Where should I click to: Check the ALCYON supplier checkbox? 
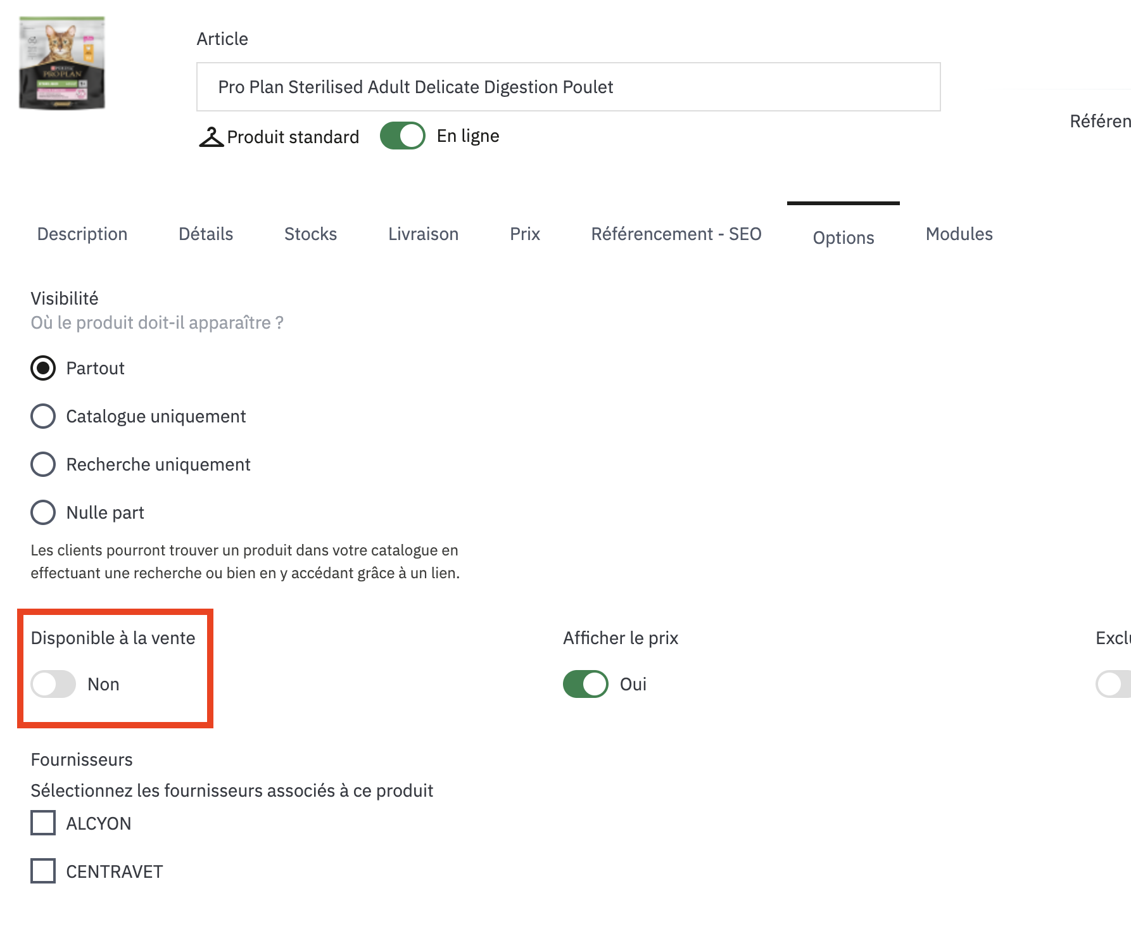point(43,823)
